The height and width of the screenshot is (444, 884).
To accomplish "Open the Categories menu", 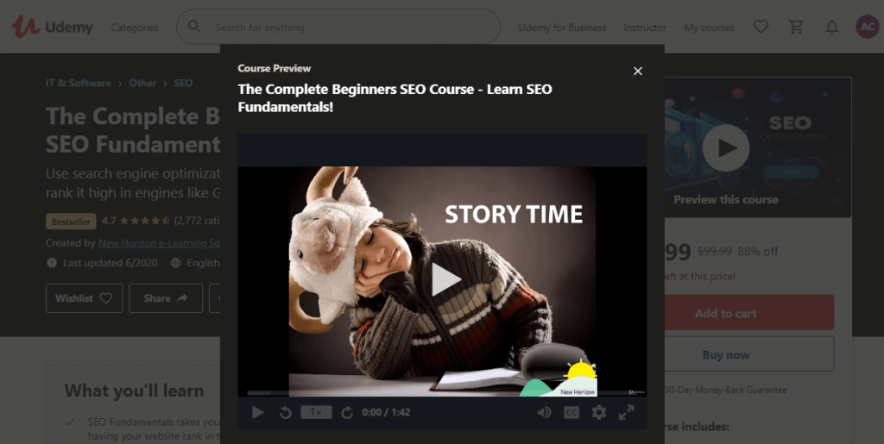I will click(135, 28).
